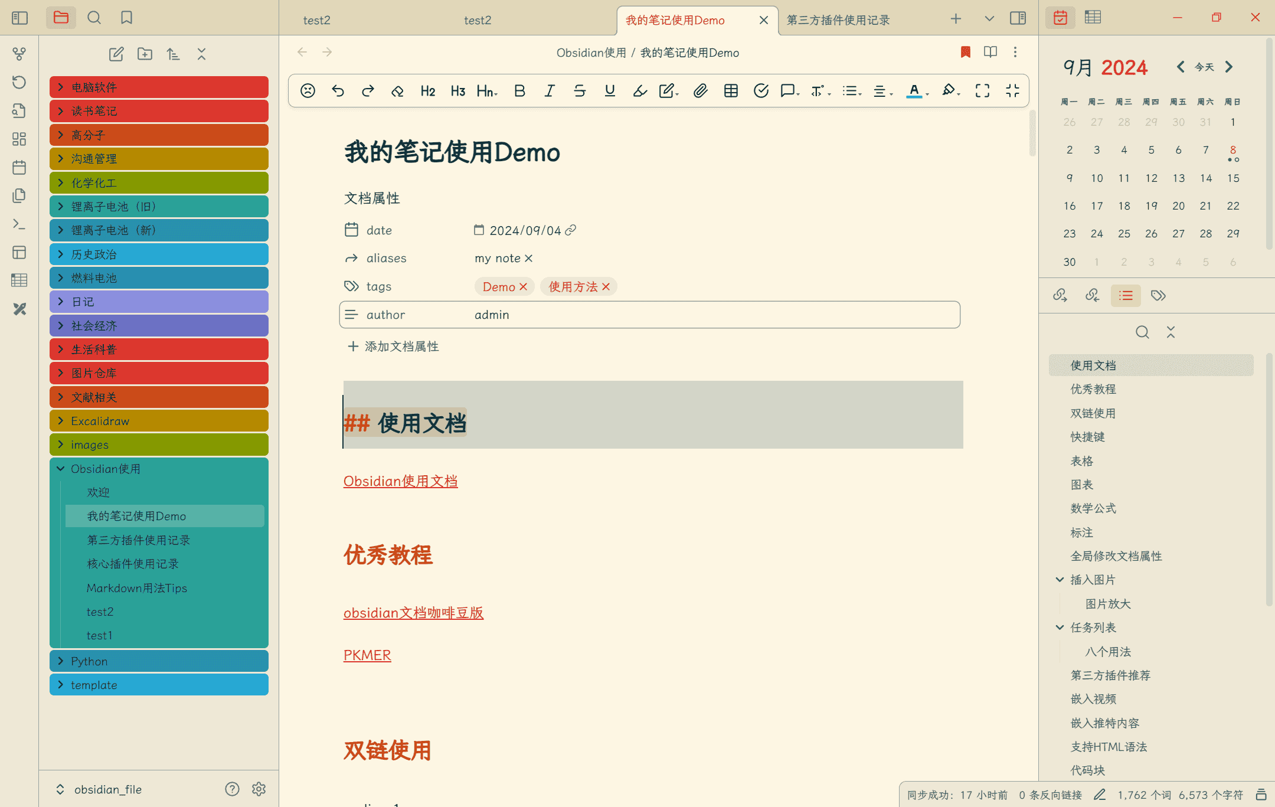Image resolution: width=1275 pixels, height=807 pixels.
Task: Click the fullscreen icon in the editing toolbar
Action: [x=982, y=91]
